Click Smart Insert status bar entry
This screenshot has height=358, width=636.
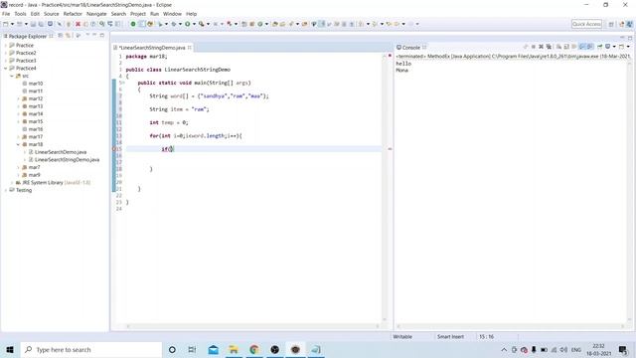coord(450,336)
